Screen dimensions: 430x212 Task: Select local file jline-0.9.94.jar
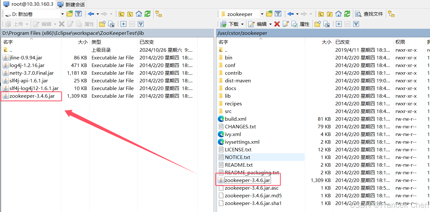coord(26,58)
